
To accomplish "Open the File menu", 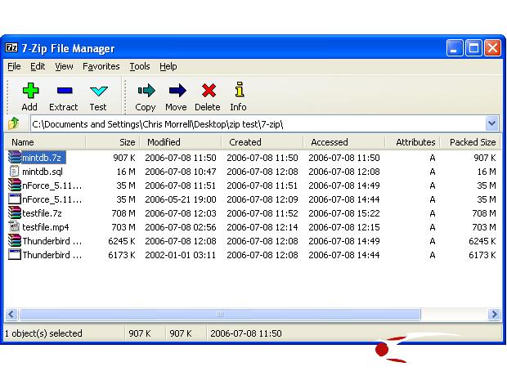I will coord(14,66).
